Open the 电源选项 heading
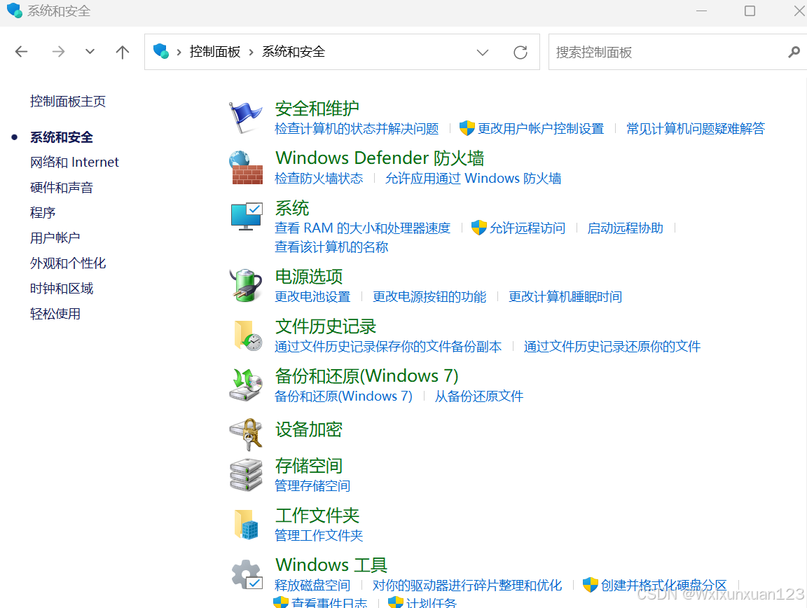The height and width of the screenshot is (608, 807). 309,277
